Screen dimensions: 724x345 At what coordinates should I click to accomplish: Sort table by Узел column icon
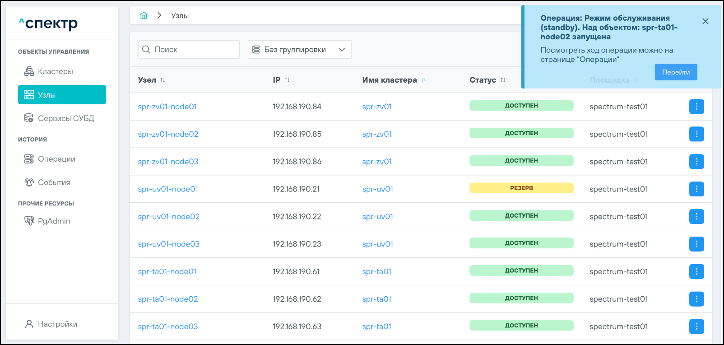(163, 80)
